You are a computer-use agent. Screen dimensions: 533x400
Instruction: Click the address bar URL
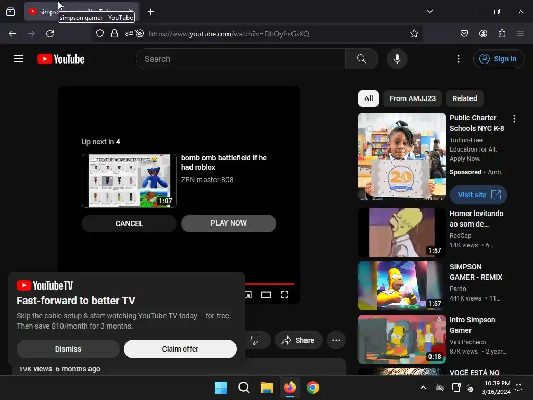point(229,34)
